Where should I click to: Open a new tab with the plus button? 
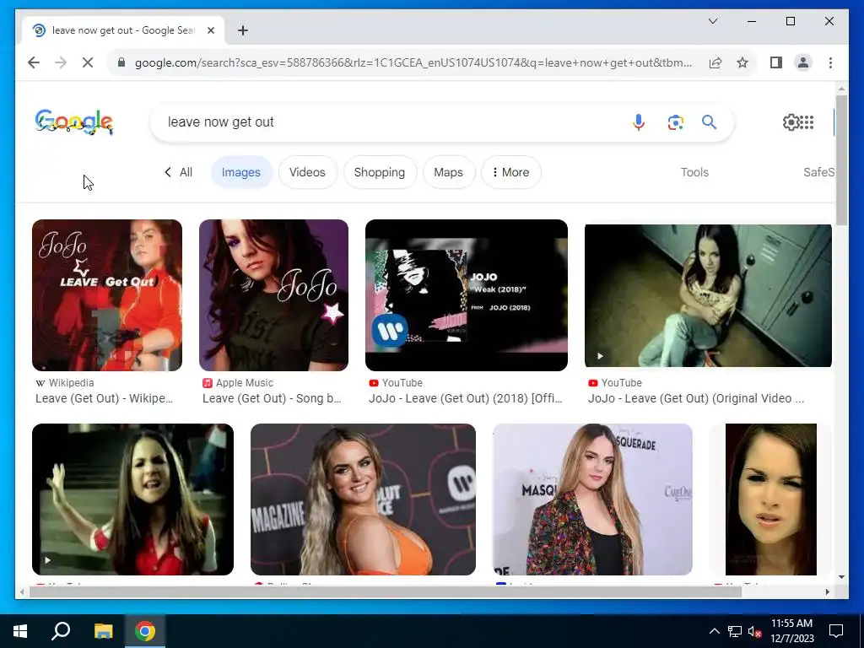click(243, 30)
